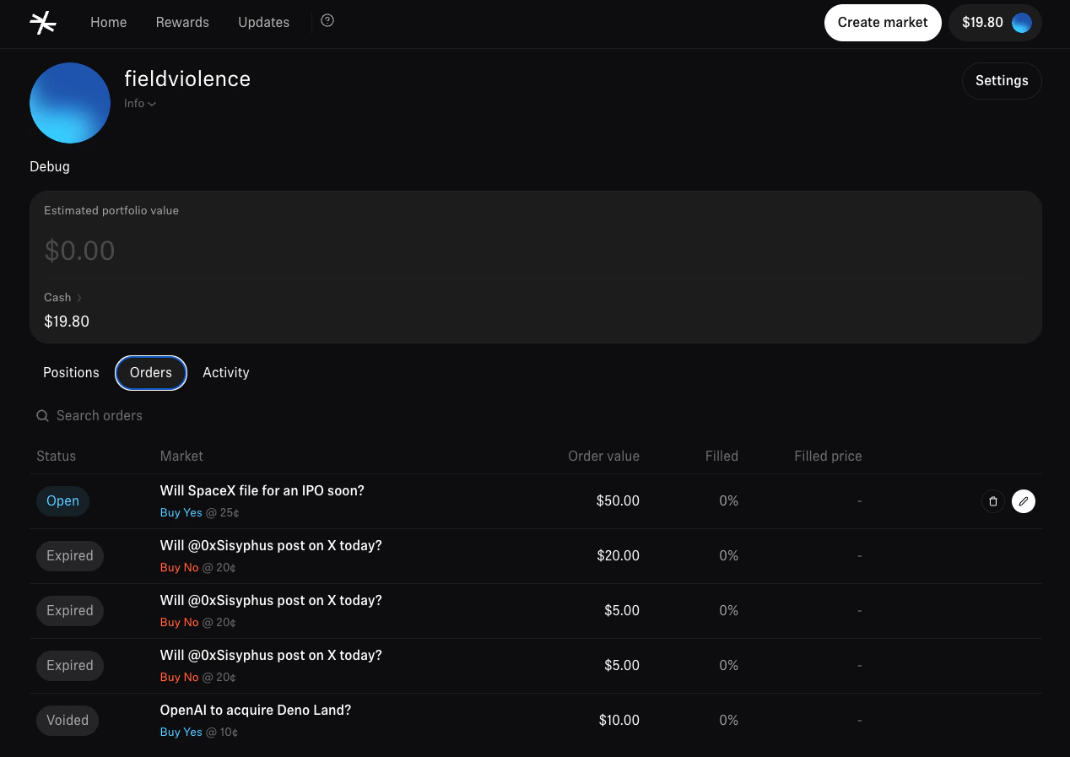
Task: Click the $19.80 balance button
Action: click(x=996, y=23)
